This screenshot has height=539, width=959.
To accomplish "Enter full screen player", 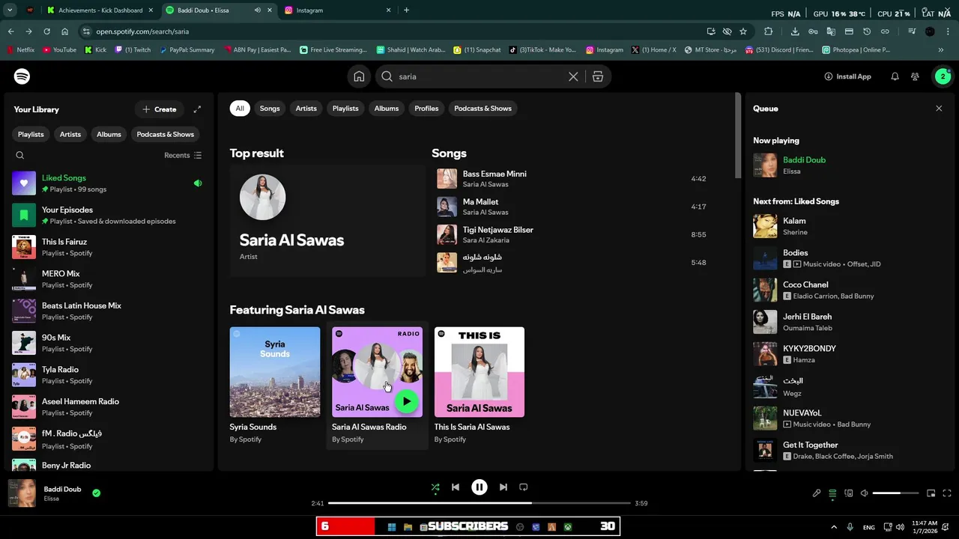I will click(x=947, y=493).
